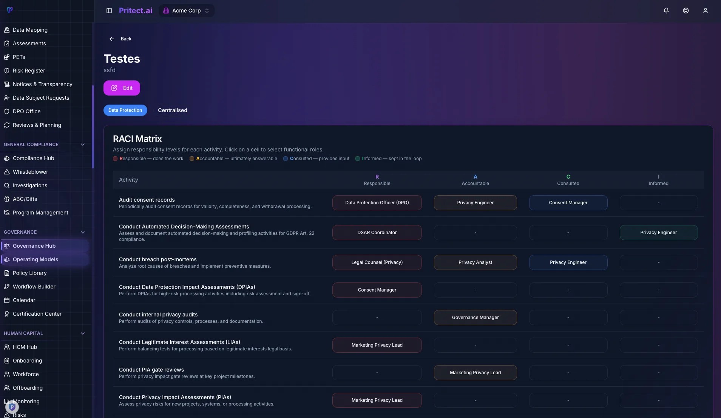The image size is (721, 418).
Task: Click the back arrow icon
Action: 112,39
